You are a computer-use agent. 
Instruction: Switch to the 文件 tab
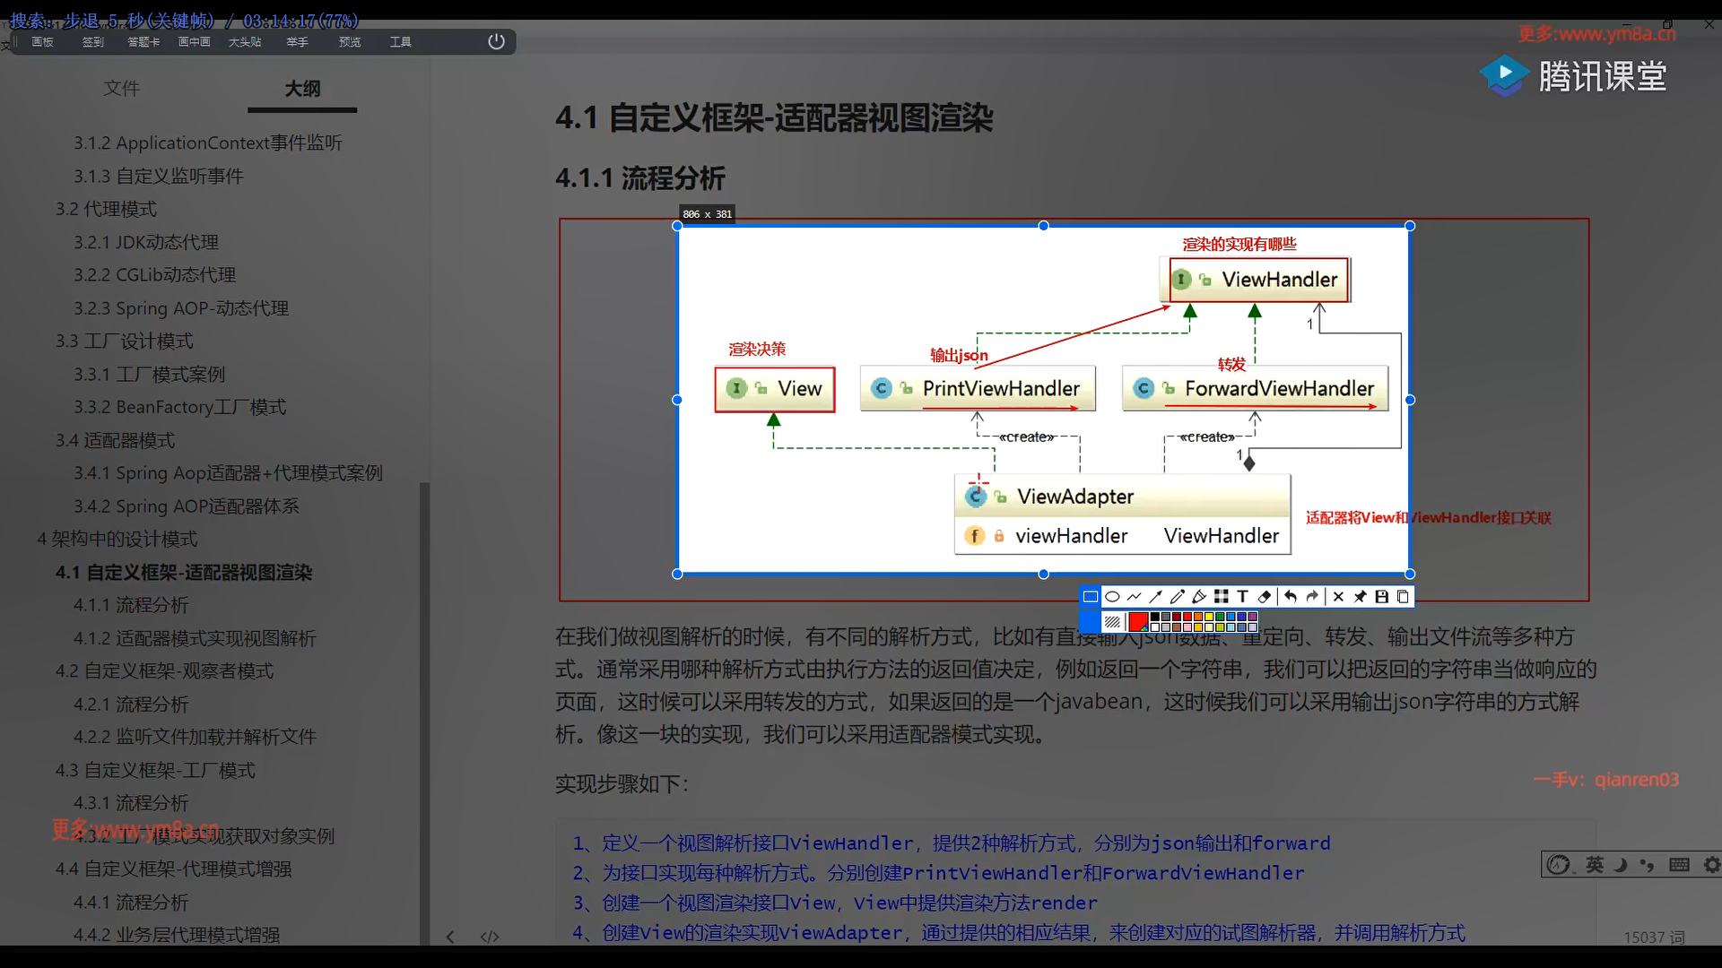pos(121,88)
